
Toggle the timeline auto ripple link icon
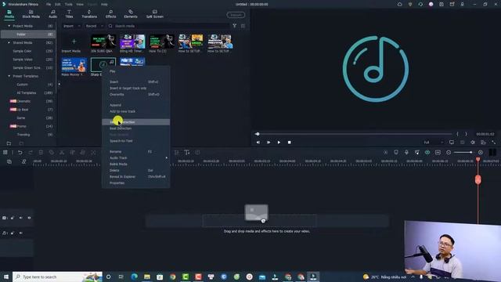click(24, 162)
